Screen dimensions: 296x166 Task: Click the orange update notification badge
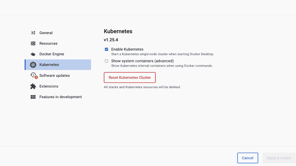click(x=36, y=77)
